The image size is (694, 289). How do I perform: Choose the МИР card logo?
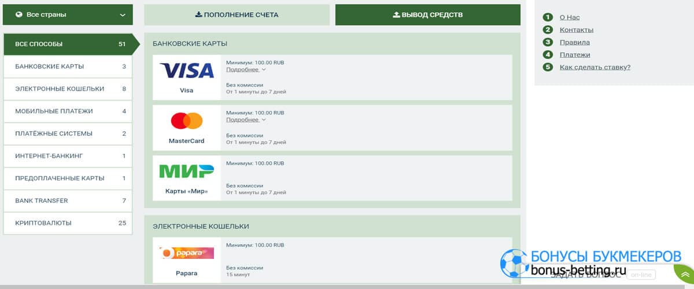coord(187,171)
